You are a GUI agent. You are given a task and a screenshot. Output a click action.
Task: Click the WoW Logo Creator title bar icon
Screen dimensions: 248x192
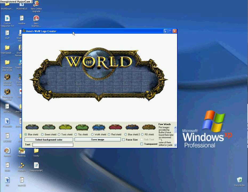click(24, 31)
